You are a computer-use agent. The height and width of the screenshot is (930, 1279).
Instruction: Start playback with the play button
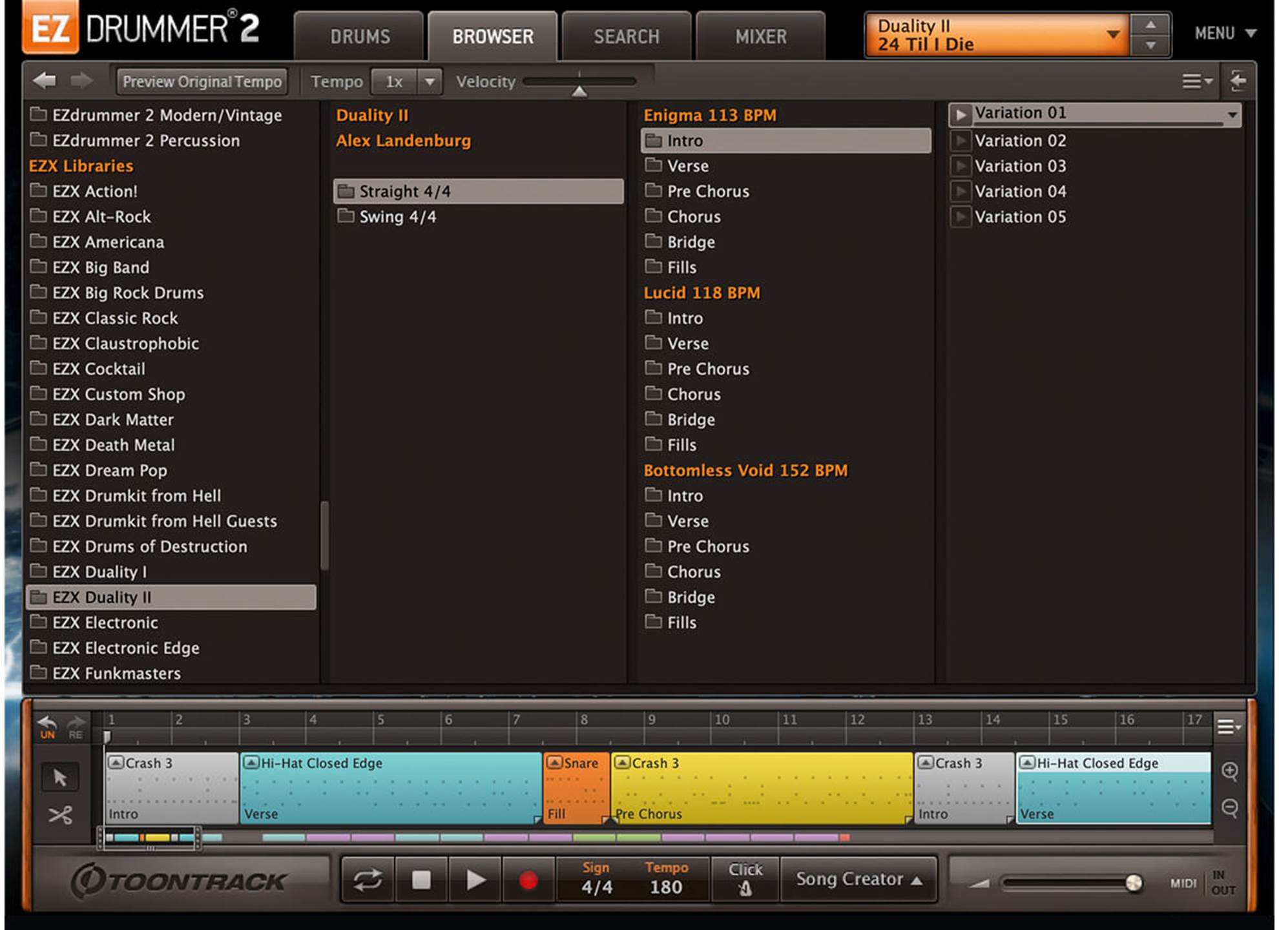tap(476, 880)
